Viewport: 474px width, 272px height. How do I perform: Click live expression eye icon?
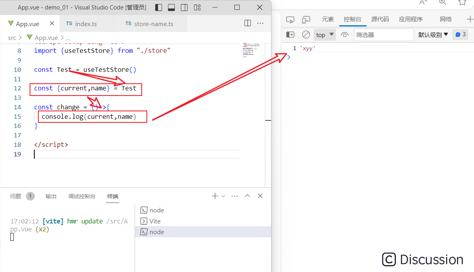[345, 35]
